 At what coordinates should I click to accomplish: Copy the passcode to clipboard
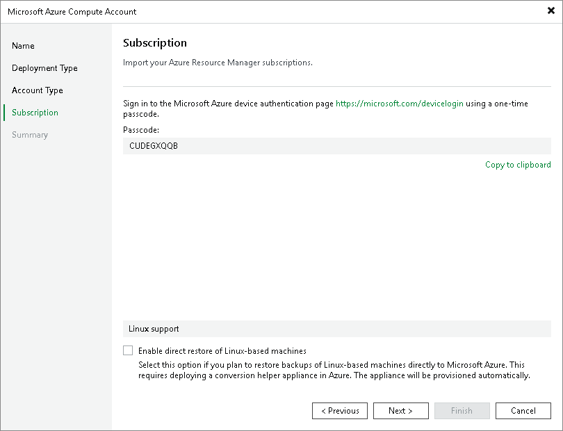click(518, 165)
